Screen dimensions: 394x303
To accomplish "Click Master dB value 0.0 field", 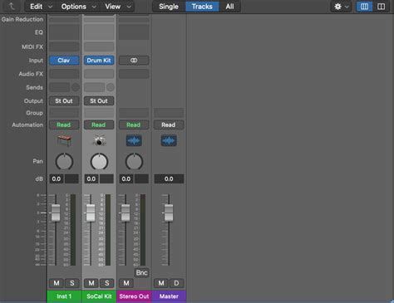I will 169,178.
